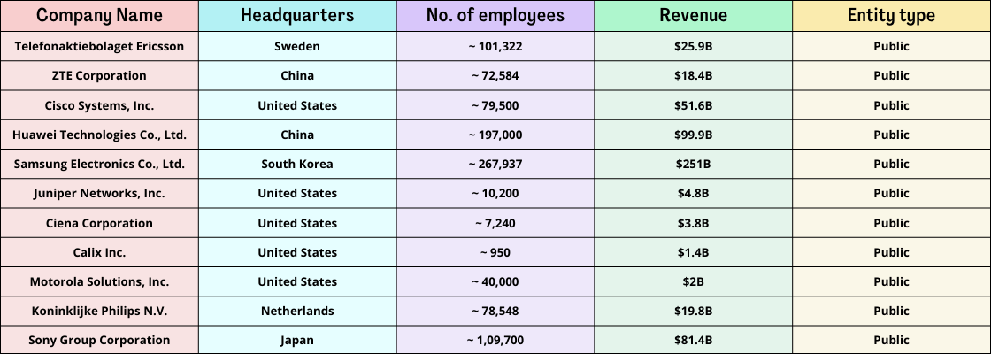Image resolution: width=991 pixels, height=354 pixels.
Task: Select the Samsung Electronics Co., Ltd. cell
Action: coord(99,164)
